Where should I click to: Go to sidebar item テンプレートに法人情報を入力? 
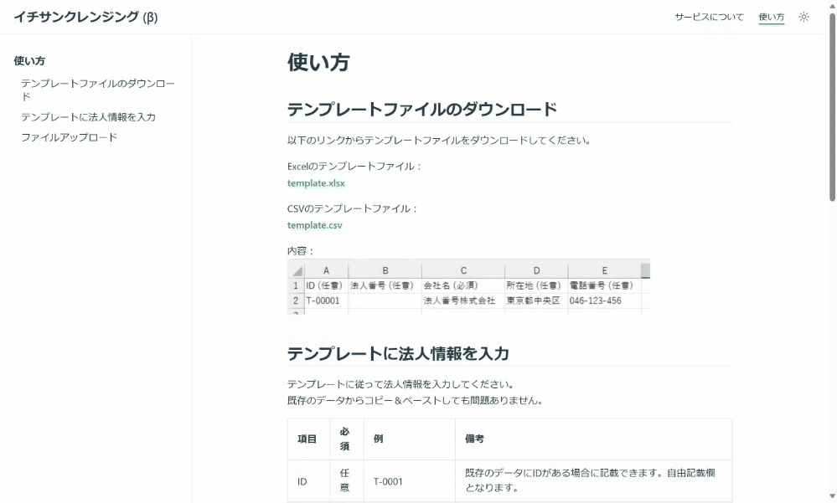click(88, 117)
